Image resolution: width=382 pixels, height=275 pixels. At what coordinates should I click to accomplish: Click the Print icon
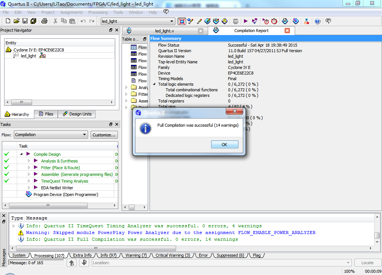tap(44, 21)
